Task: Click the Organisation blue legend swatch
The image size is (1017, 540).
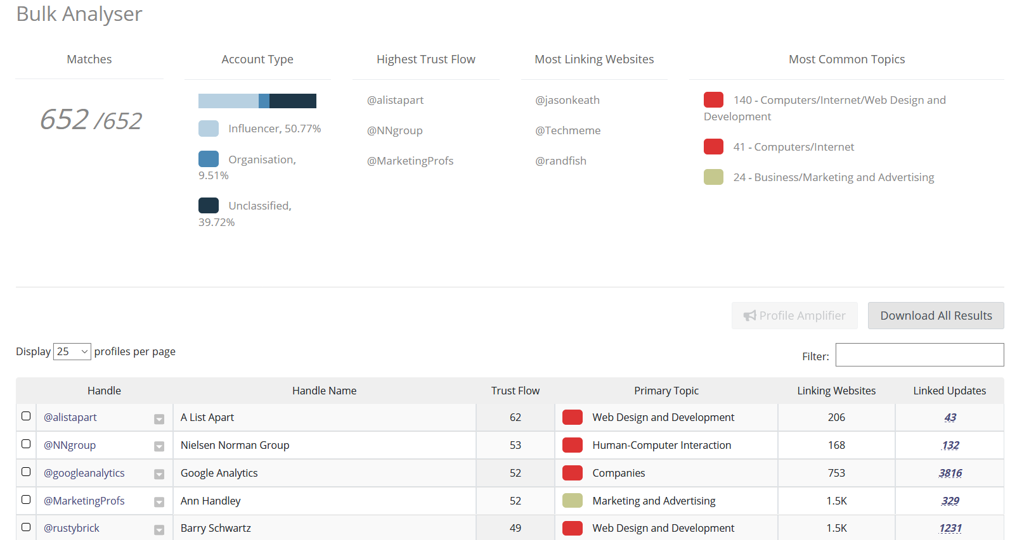Action: pyautogui.click(x=209, y=159)
